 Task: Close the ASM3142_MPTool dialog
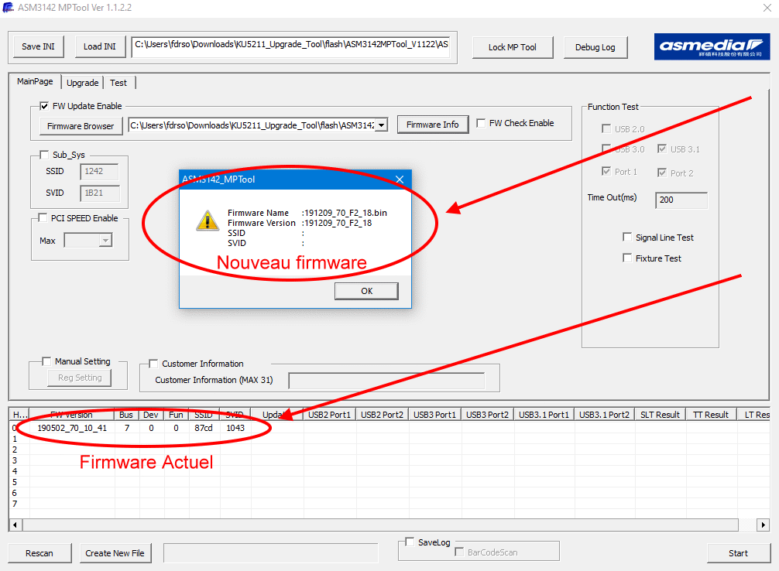(x=400, y=180)
